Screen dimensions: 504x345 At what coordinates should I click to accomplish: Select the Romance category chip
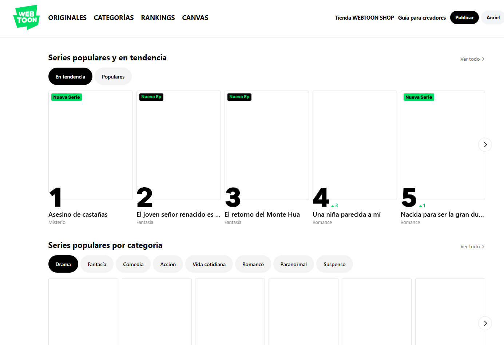point(253,264)
